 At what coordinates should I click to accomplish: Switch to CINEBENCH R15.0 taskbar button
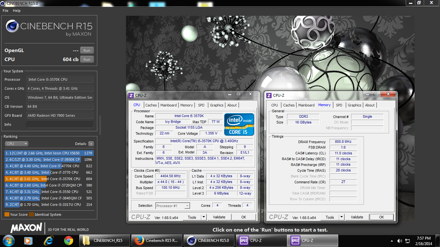tap(209, 241)
